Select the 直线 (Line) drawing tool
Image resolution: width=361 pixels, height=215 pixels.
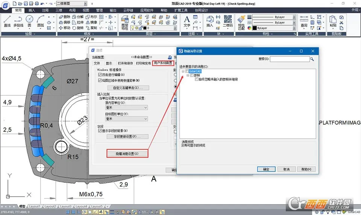[7, 21]
